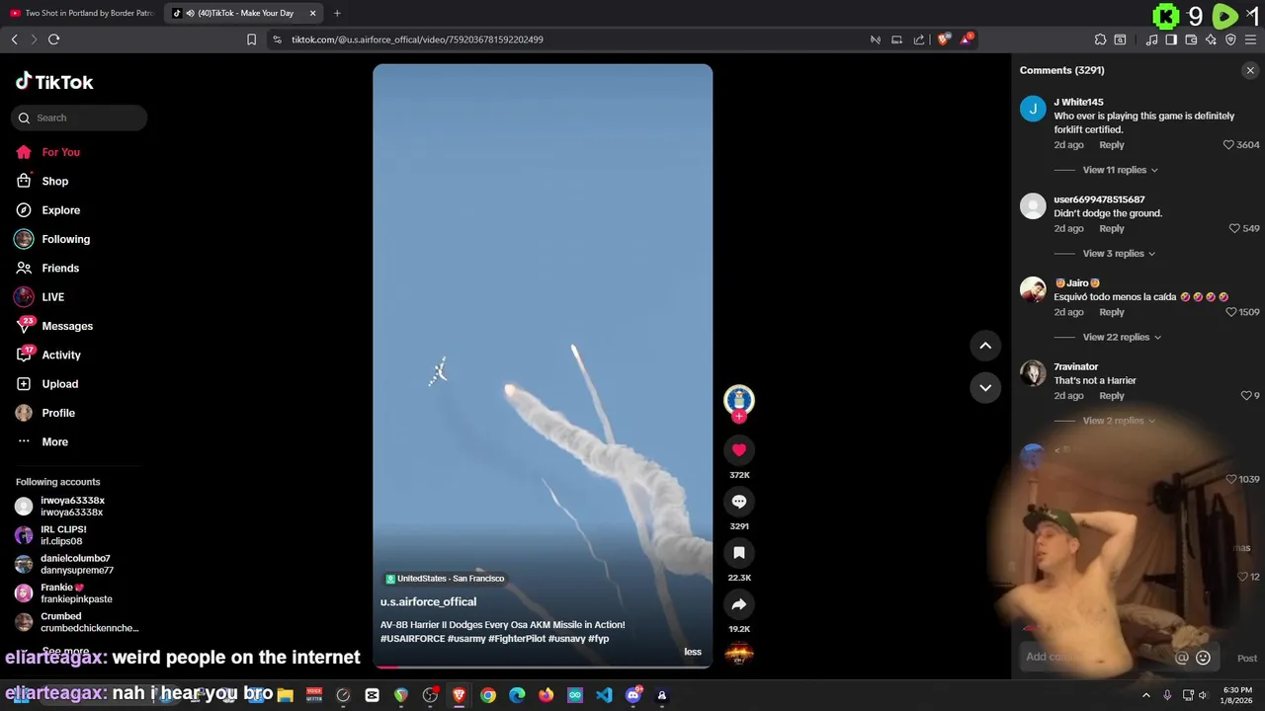The height and width of the screenshot is (711, 1265).
Task: Collapse the caption with 'less'
Action: [693, 652]
